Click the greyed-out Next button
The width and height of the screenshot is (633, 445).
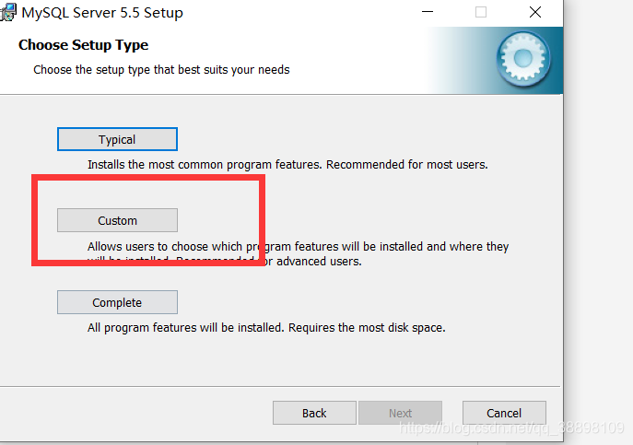point(400,413)
